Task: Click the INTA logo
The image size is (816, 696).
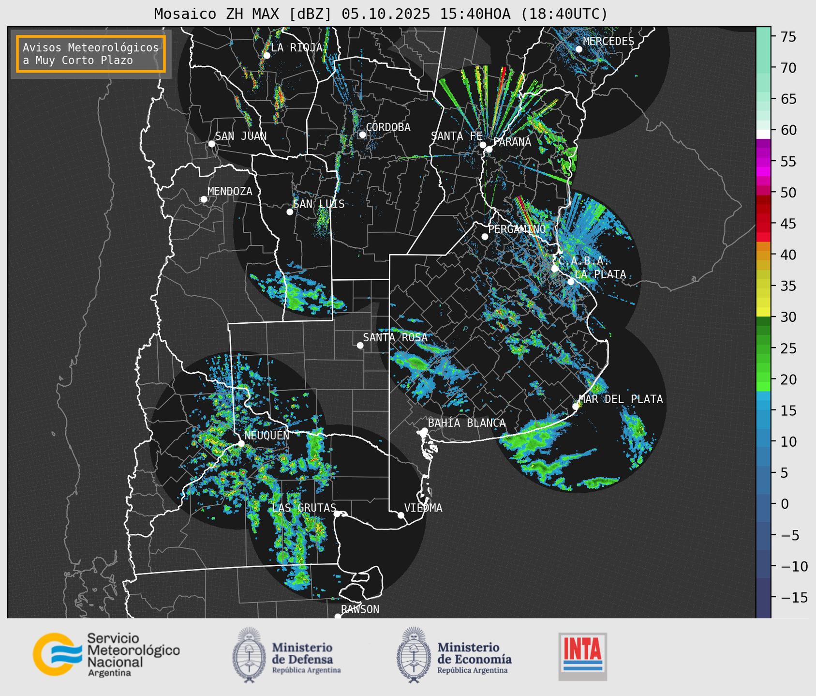Action: pyautogui.click(x=583, y=656)
